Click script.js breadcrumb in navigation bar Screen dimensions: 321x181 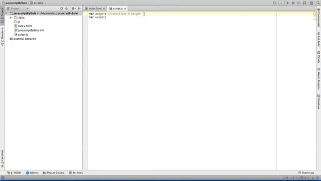pos(37,3)
